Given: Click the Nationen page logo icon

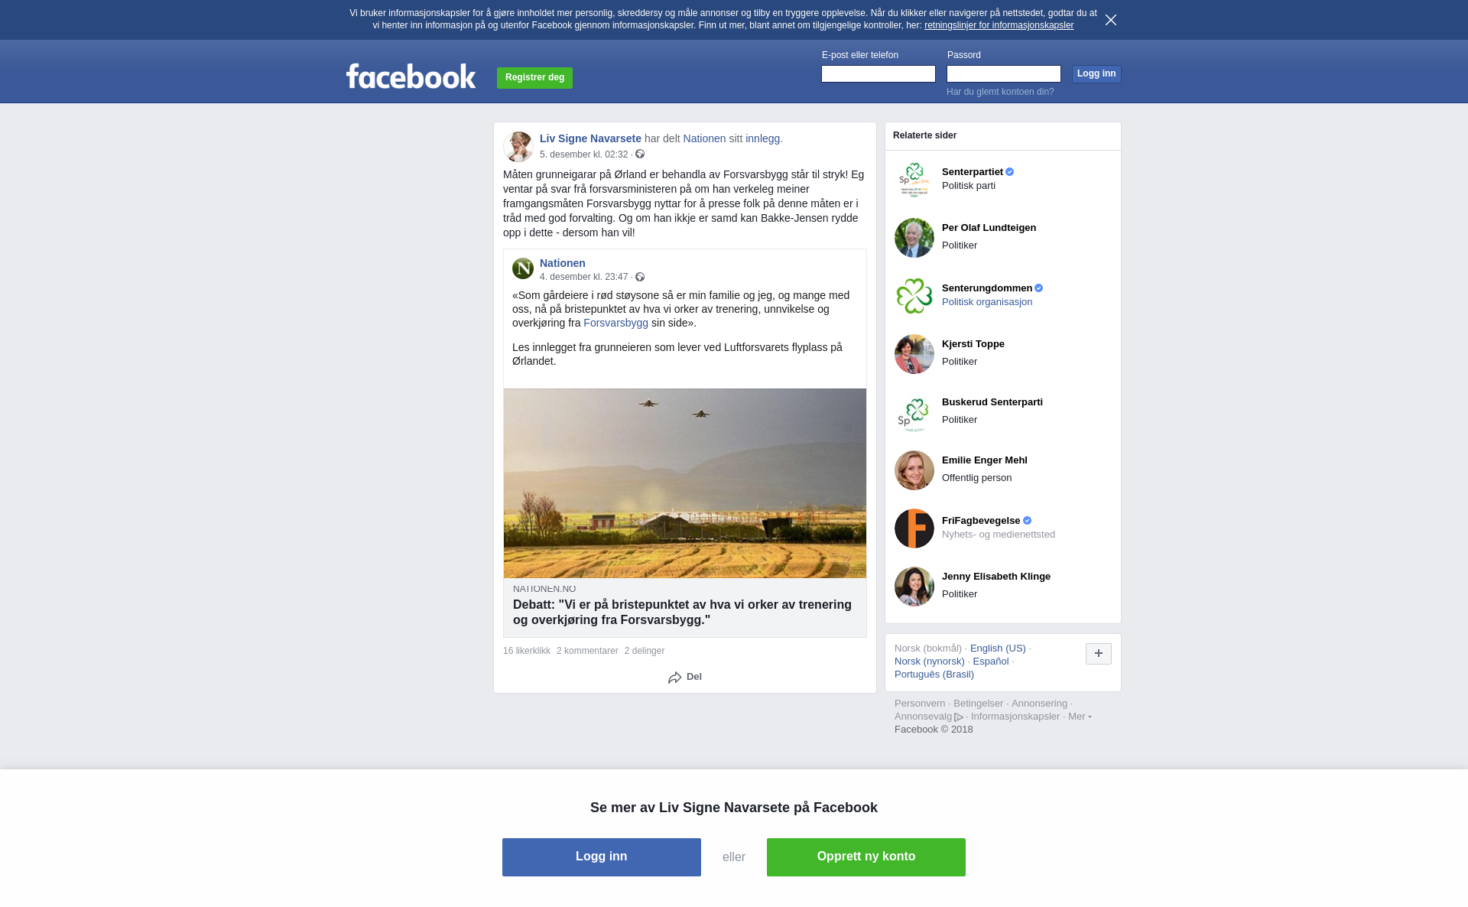Looking at the screenshot, I should tap(523, 268).
